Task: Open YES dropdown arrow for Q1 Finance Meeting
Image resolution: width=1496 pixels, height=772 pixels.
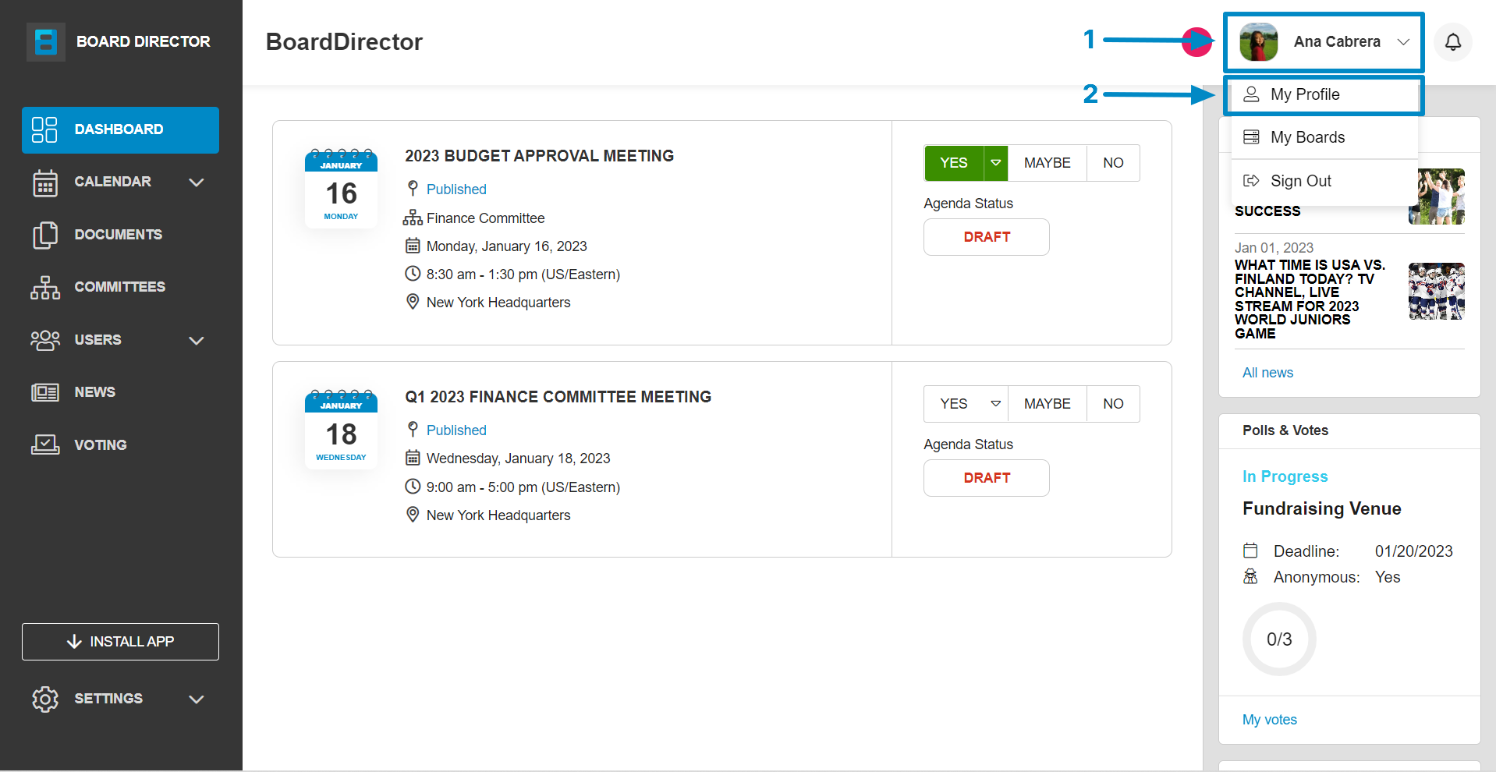Action: point(996,404)
